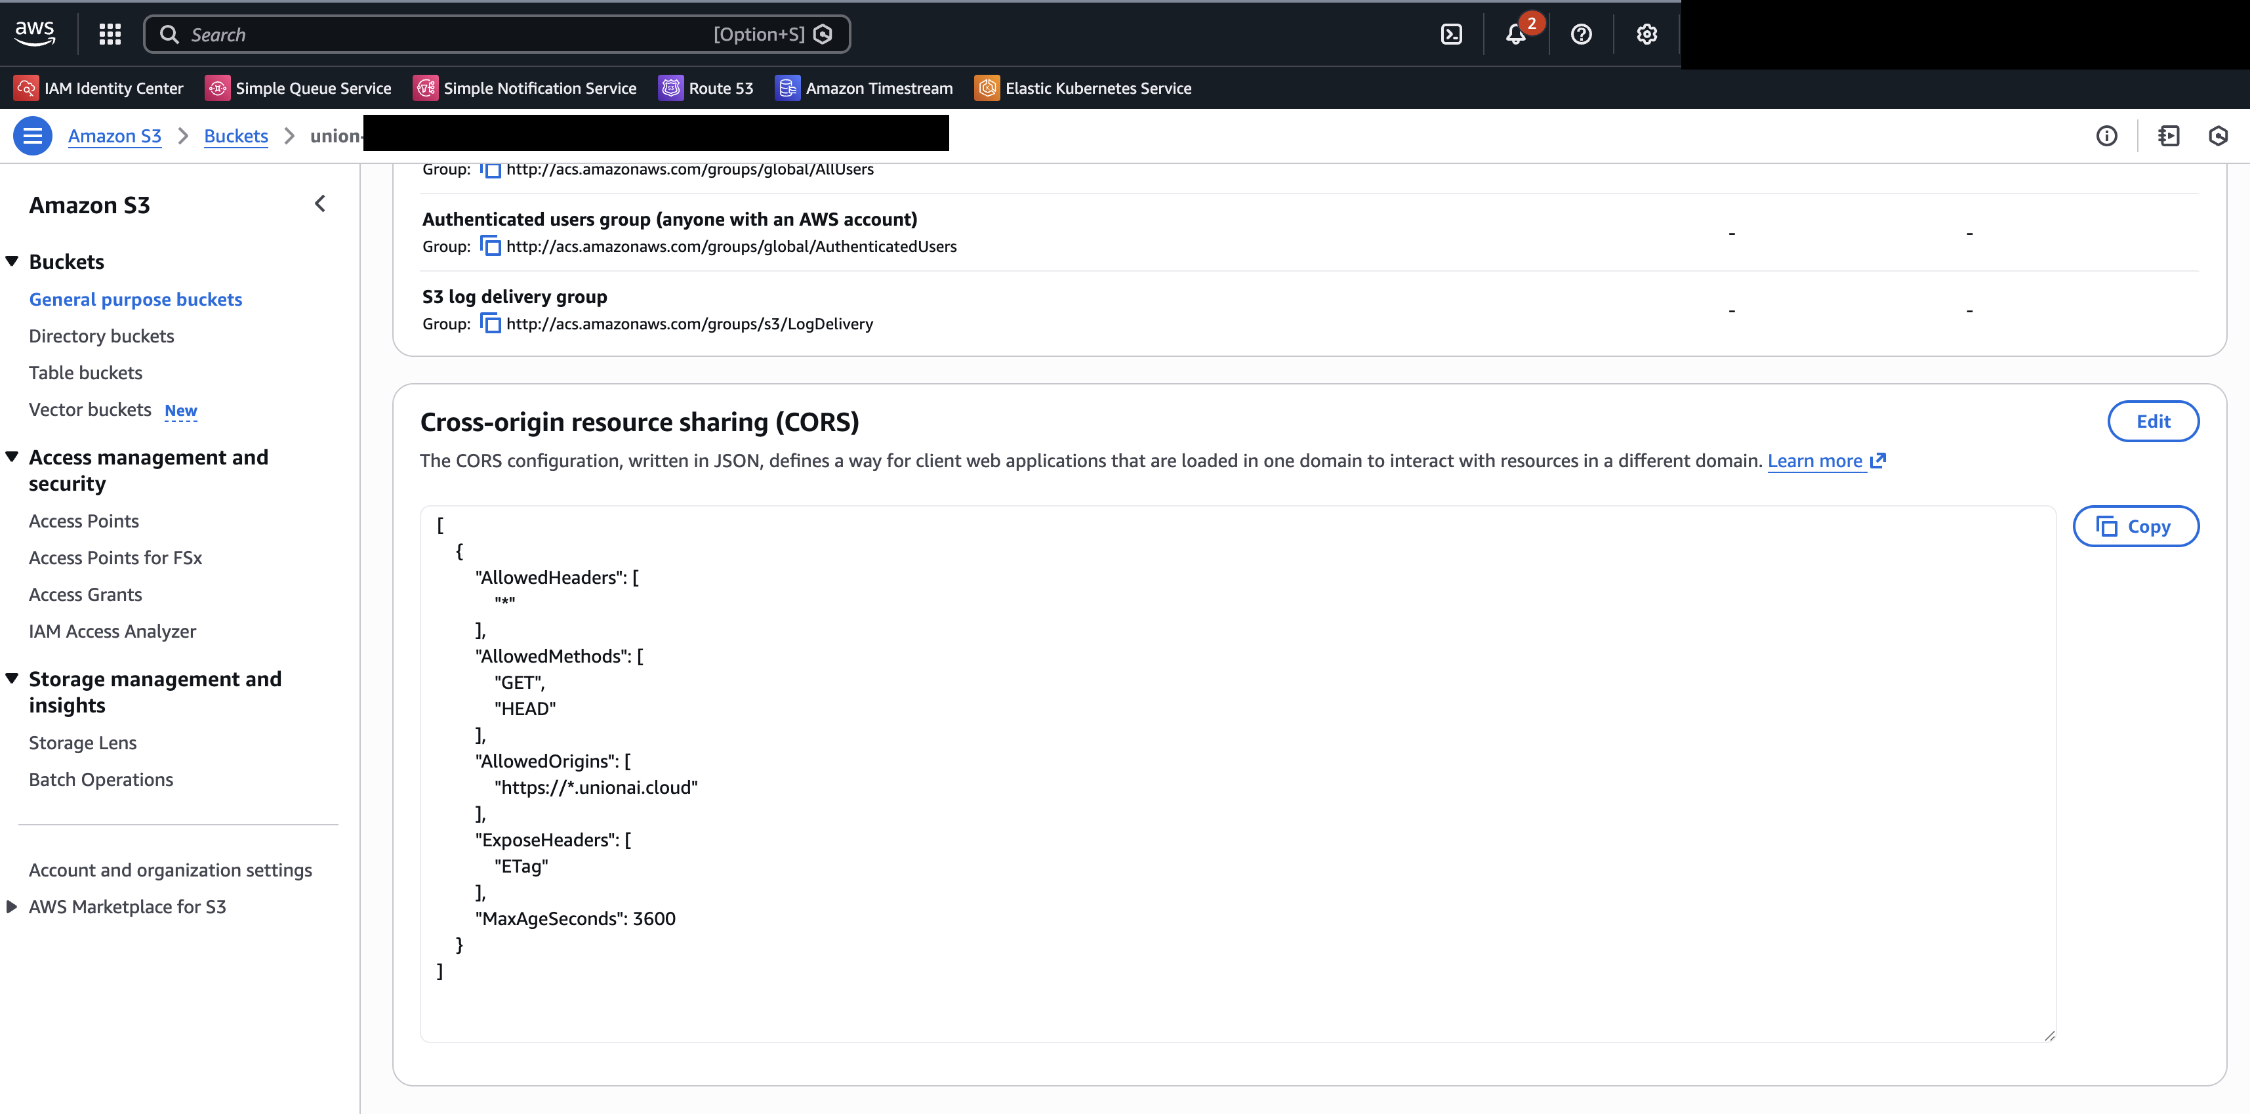Open the AWS services grid menu

tap(110, 34)
